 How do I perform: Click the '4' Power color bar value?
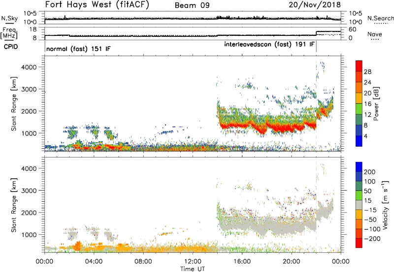coord(365,136)
